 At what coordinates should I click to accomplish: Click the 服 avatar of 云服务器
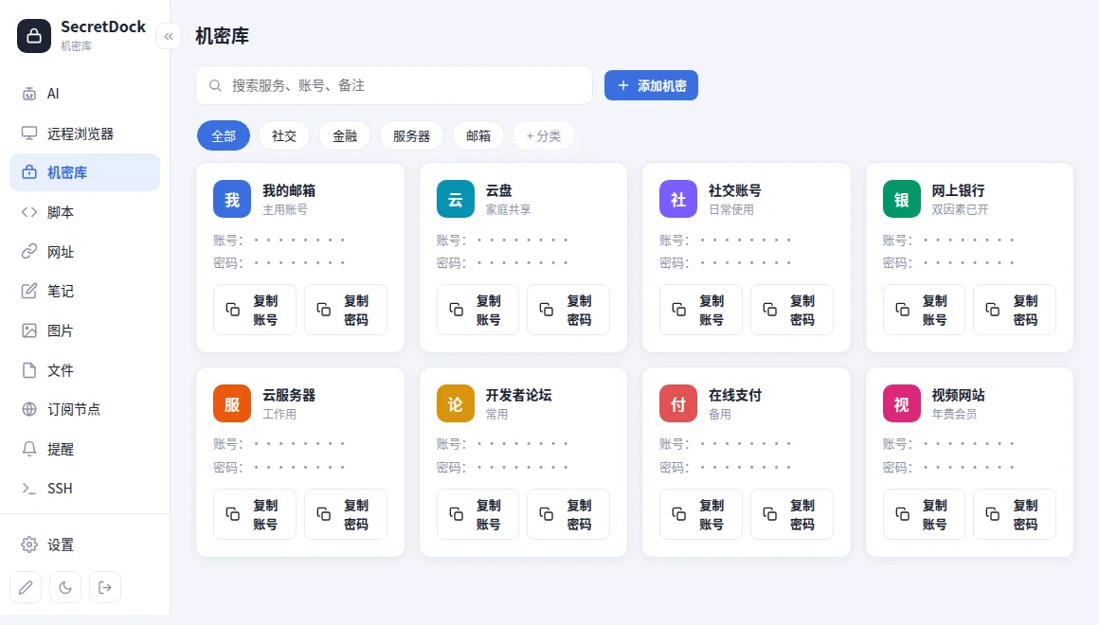coord(232,403)
